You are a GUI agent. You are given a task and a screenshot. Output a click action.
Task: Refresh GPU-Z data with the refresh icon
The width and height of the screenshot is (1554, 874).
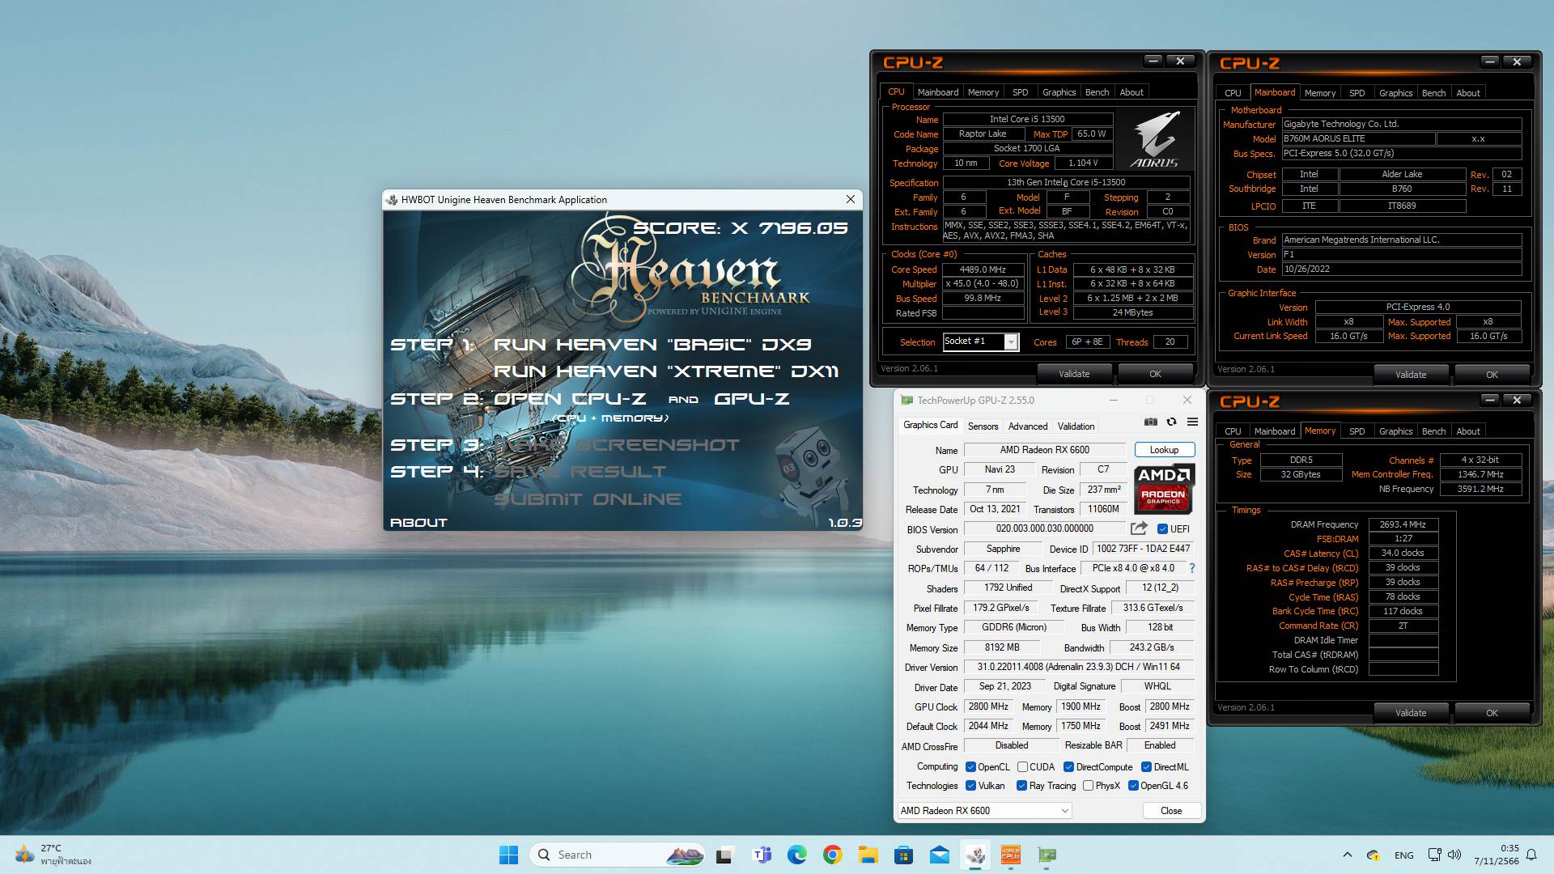coord(1171,422)
